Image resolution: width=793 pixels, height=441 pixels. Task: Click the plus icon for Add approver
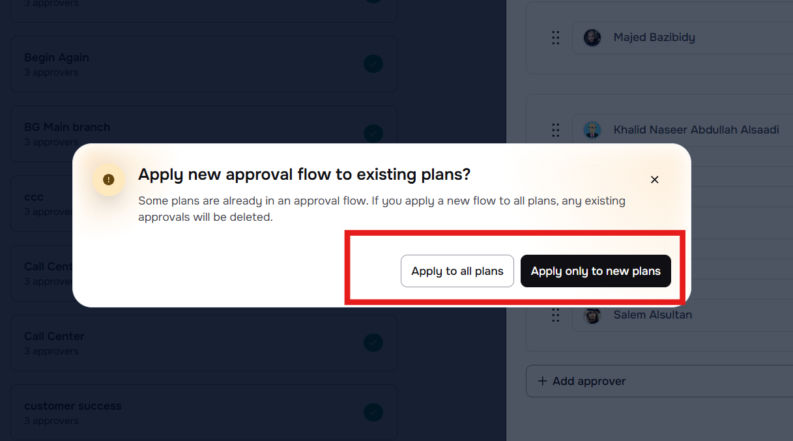pos(542,381)
